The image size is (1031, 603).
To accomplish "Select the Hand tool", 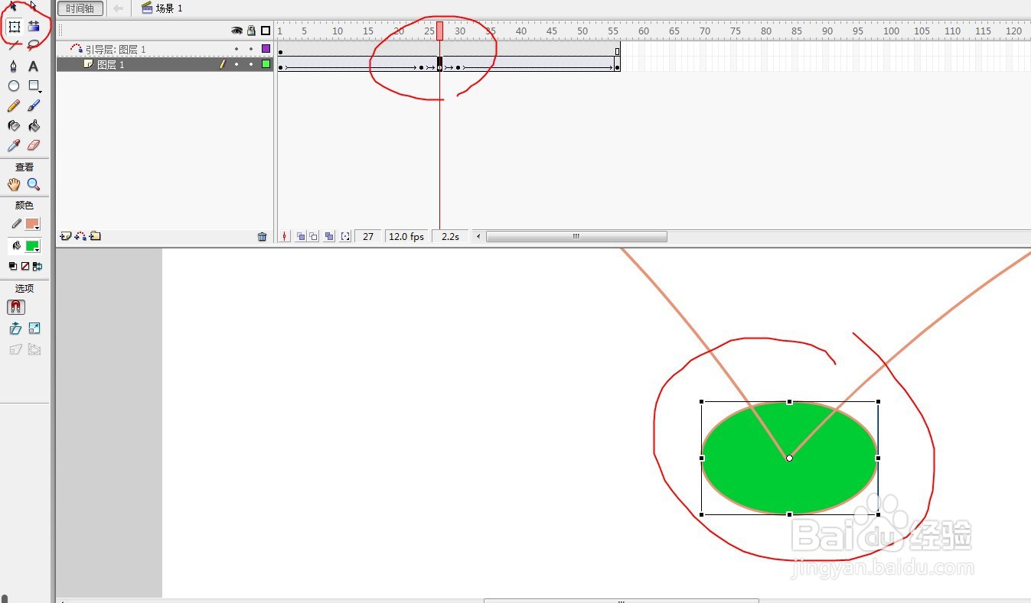I will pos(14,184).
